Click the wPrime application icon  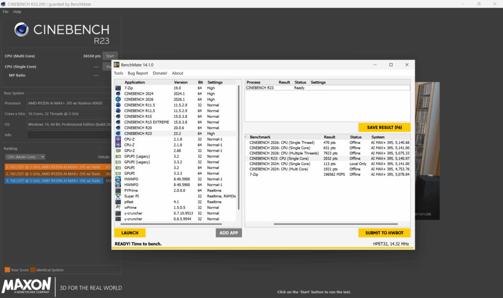[x=118, y=208]
